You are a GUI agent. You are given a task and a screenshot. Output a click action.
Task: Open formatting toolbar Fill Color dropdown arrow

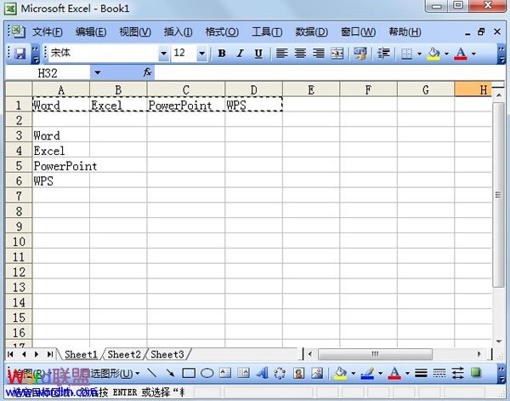(x=446, y=54)
